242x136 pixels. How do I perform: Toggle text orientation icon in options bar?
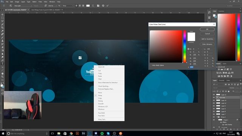coord(11,6)
